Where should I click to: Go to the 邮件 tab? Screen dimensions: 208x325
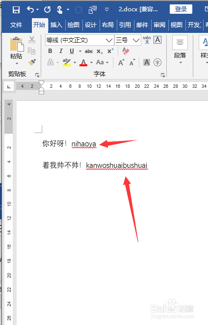(142, 25)
